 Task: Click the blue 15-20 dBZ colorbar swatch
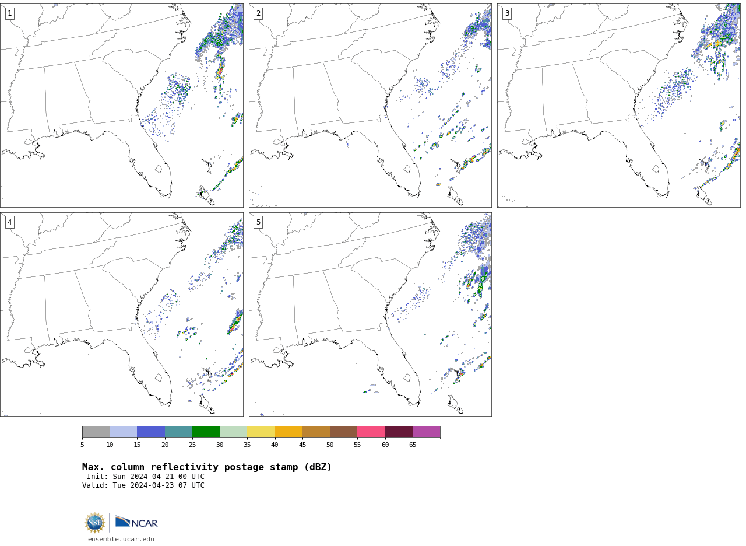pyautogui.click(x=151, y=432)
